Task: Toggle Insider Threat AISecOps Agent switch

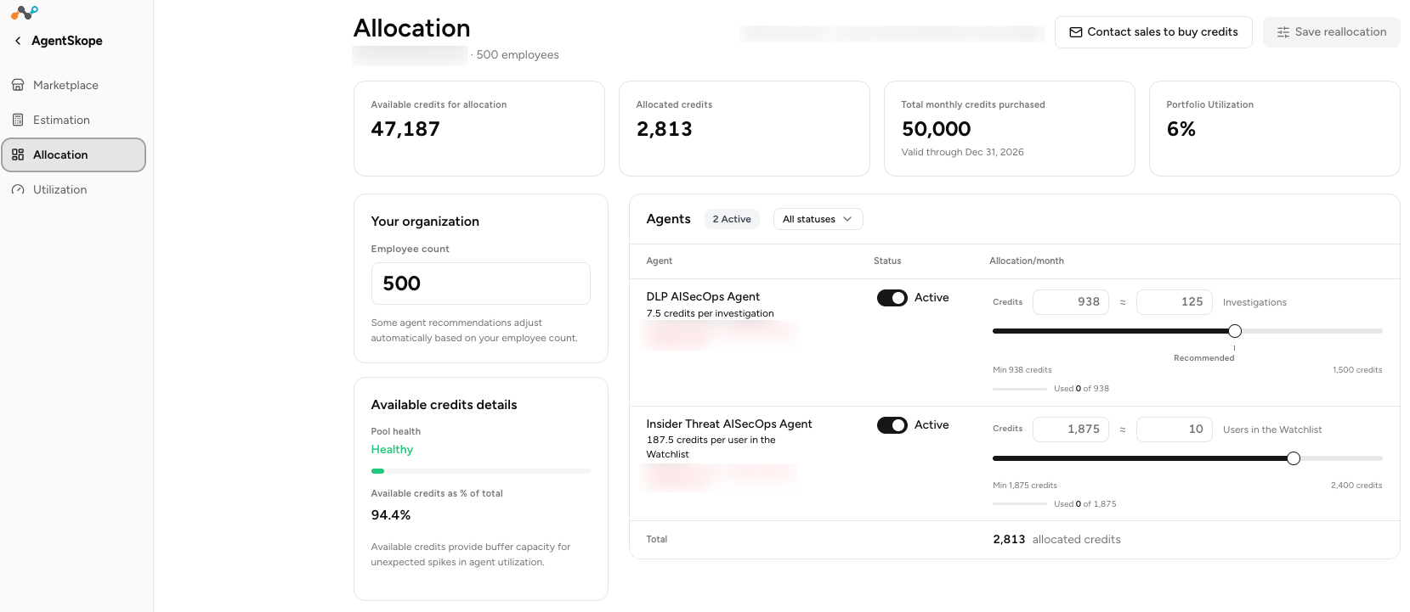Action: tap(892, 425)
